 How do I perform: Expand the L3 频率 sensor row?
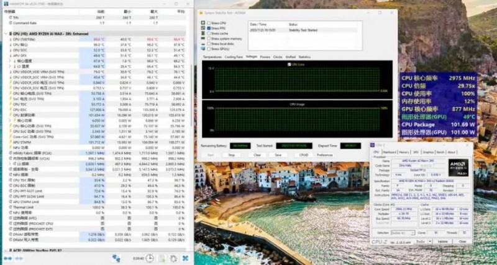pyautogui.click(x=10, y=164)
